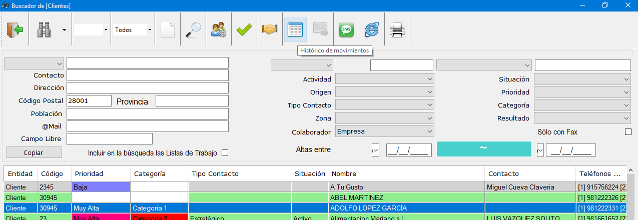The image size is (638, 220).
Task: Open the empty toolbar combo box before Todos
Action: 91,30
